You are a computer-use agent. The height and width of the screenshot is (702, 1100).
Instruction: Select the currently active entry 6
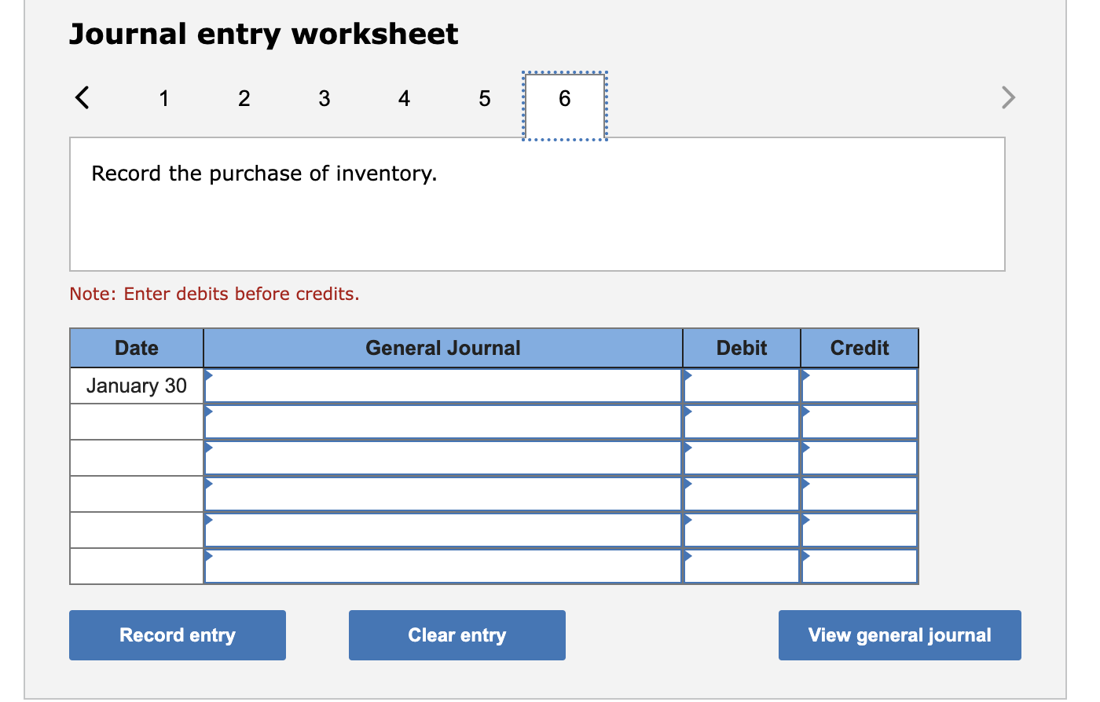coord(563,98)
